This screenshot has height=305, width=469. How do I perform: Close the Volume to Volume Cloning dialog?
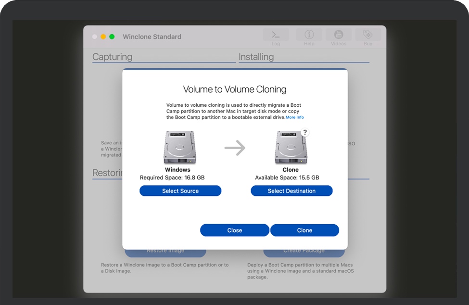235,230
